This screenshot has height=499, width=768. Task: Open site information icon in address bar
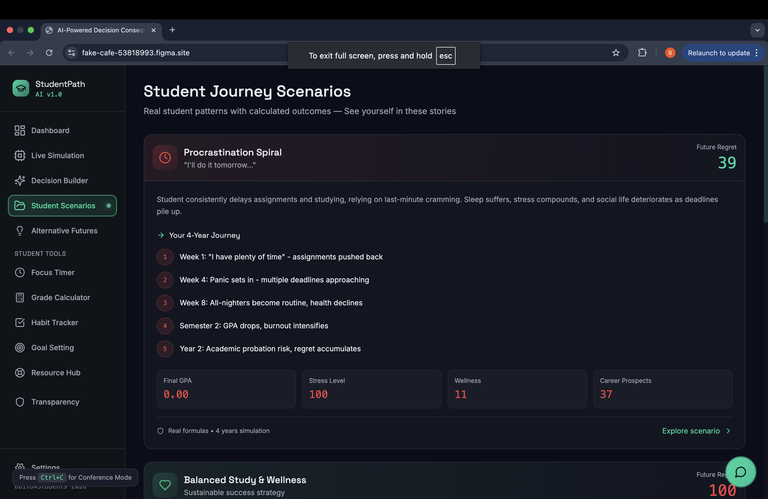click(x=72, y=53)
